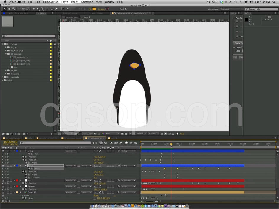Viewport: 279px width, 209px height.
Task: Toggle first checkbox under Pins To
Action: pyautogui.click(x=237, y=21)
